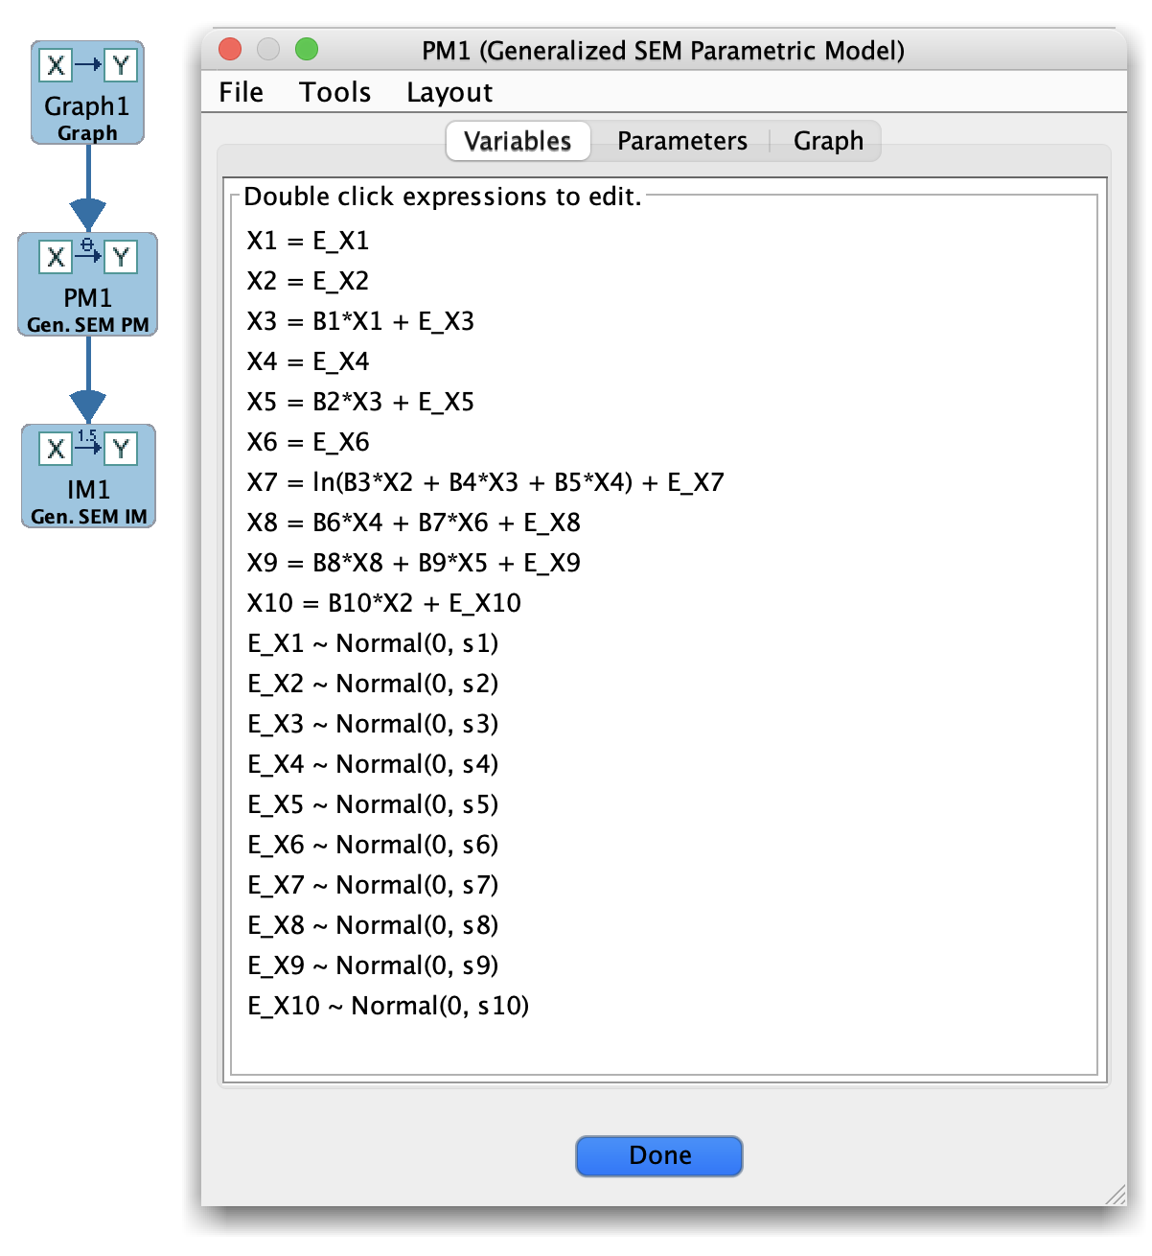Select E_X9 ~ Normal(0, s9) line
The height and width of the screenshot is (1256, 1152).
[x=373, y=965]
